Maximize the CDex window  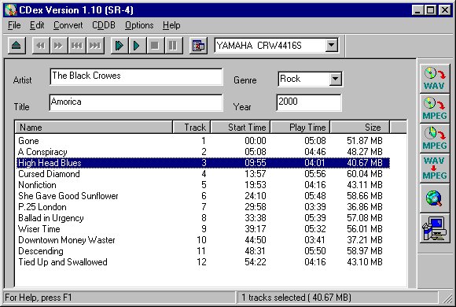pos(430,10)
